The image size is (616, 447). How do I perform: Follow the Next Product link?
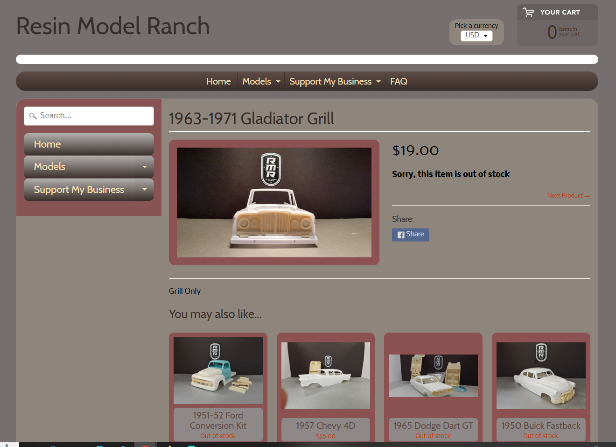click(x=568, y=196)
